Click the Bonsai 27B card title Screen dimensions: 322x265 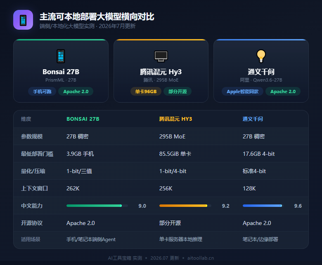point(61,72)
